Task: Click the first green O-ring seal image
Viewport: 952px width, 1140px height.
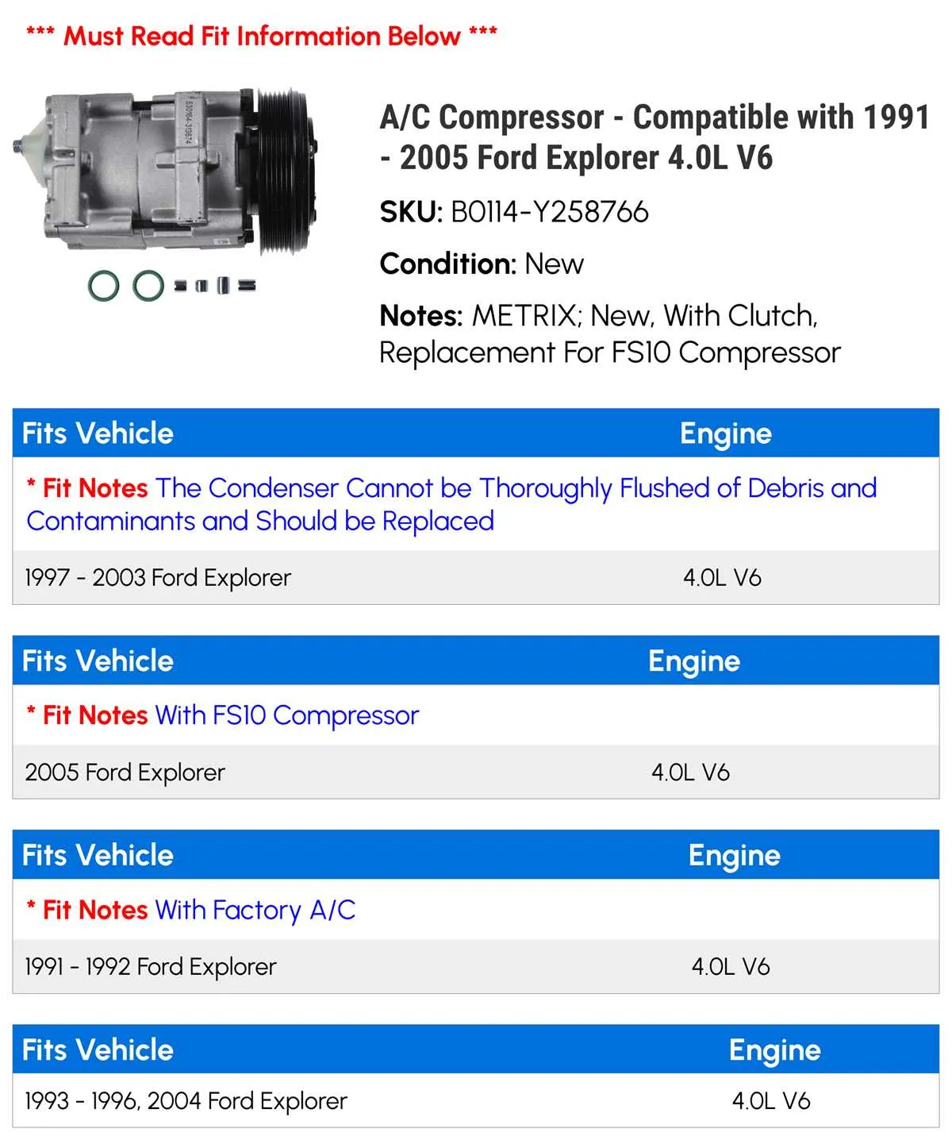Action: tap(104, 286)
